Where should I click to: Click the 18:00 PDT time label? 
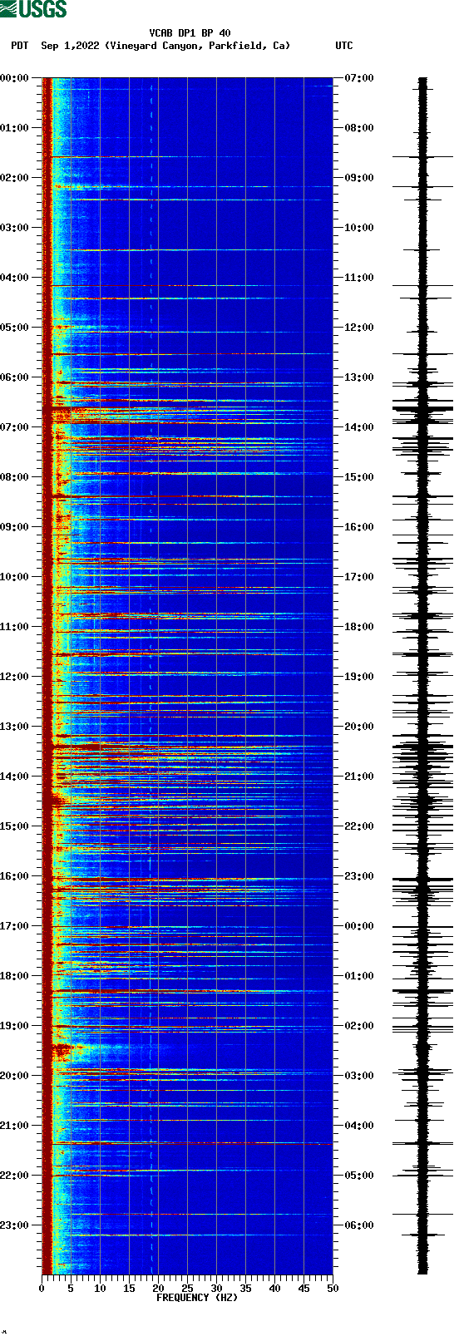click(x=15, y=976)
